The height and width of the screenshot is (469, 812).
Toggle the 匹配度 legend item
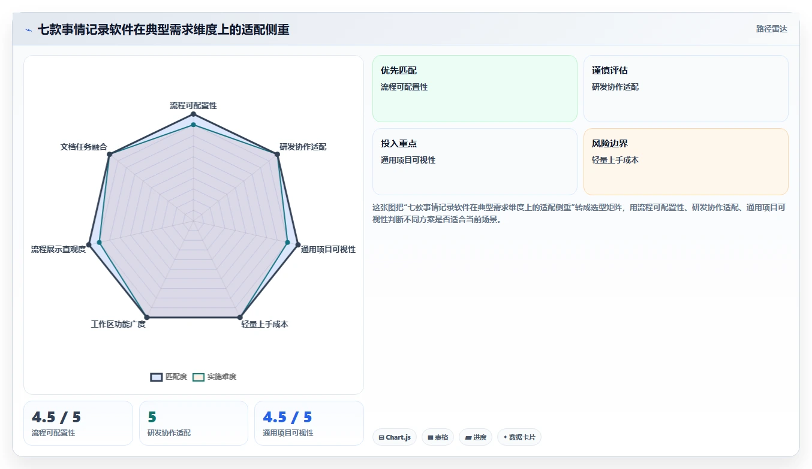click(169, 377)
